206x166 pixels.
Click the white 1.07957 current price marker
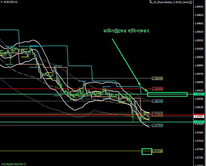[199, 117]
